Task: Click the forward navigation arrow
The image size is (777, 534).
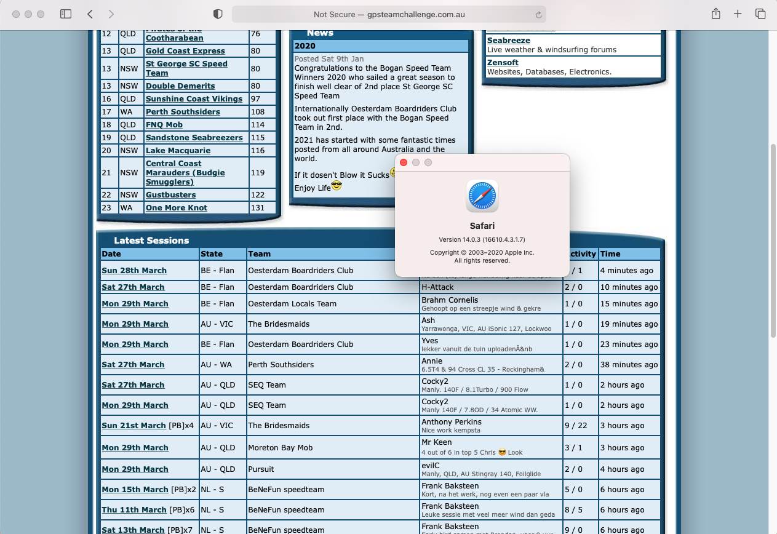Action: tap(110, 14)
